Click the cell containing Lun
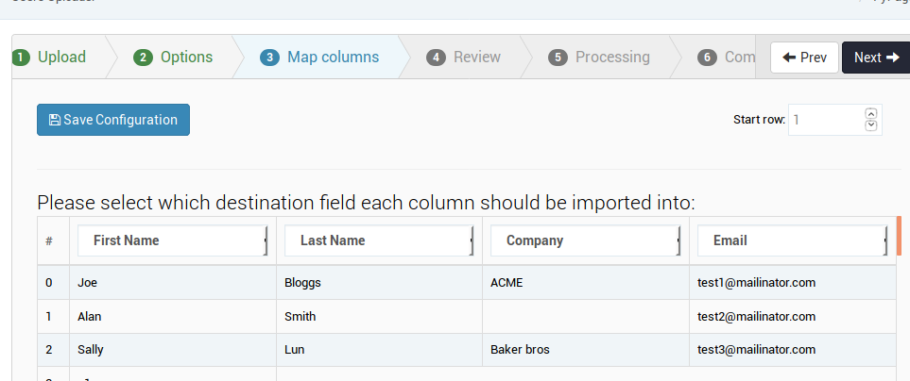 (380, 350)
